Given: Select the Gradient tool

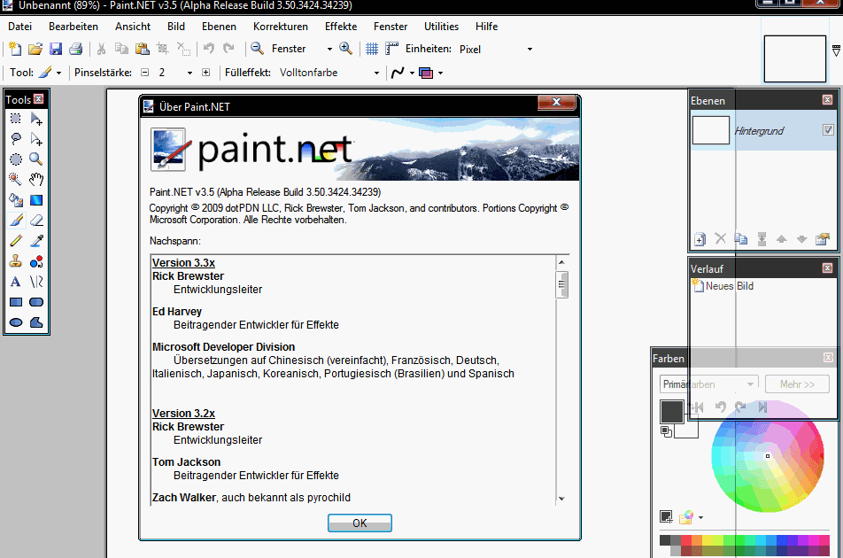Looking at the screenshot, I should tap(36, 200).
